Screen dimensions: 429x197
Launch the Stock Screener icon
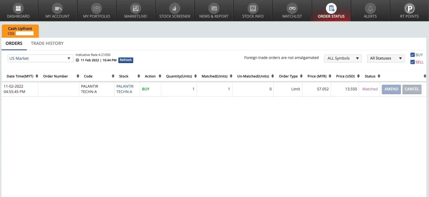(x=175, y=8)
